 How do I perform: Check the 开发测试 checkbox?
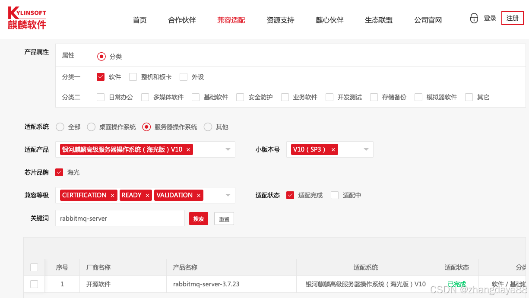click(329, 97)
